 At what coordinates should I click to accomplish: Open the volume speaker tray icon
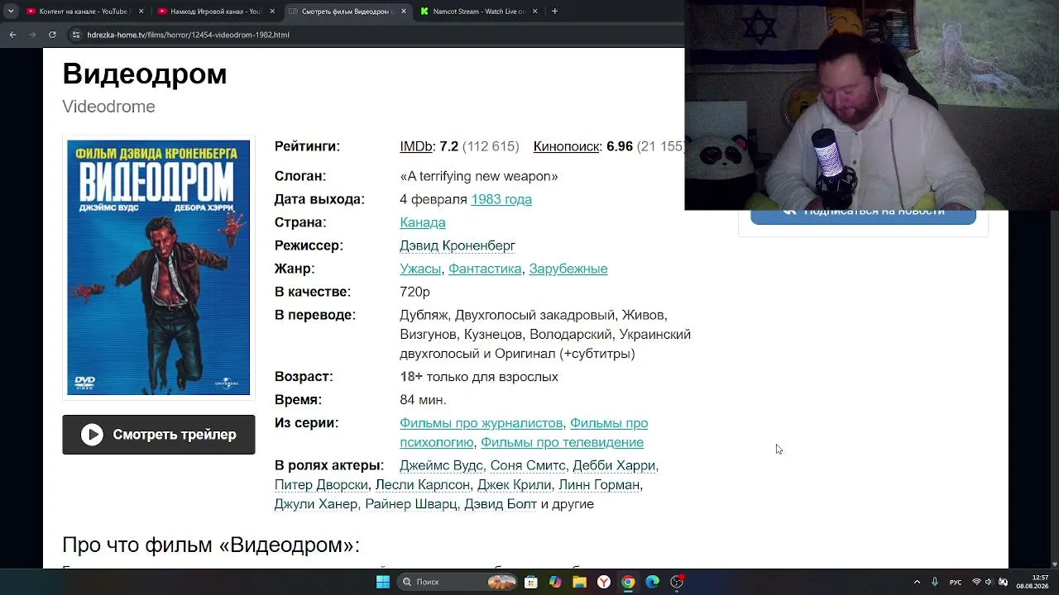tap(990, 582)
